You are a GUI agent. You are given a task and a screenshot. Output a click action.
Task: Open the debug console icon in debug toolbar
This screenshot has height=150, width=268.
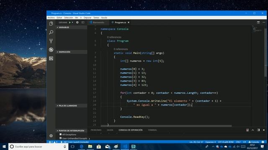click(83, 22)
